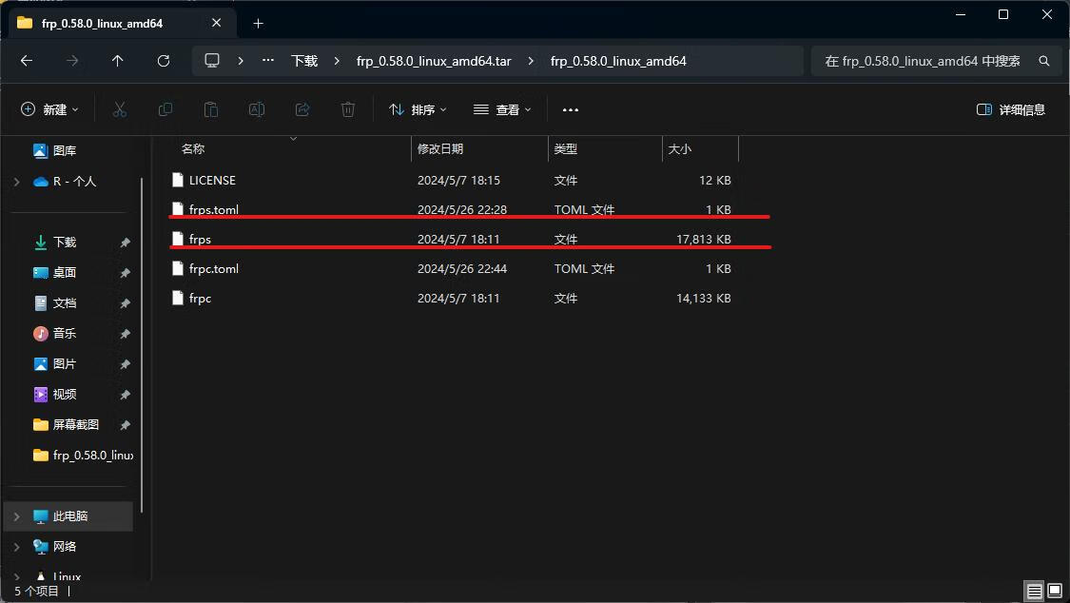
Task: Click the Share icon in toolbar
Action: (302, 109)
